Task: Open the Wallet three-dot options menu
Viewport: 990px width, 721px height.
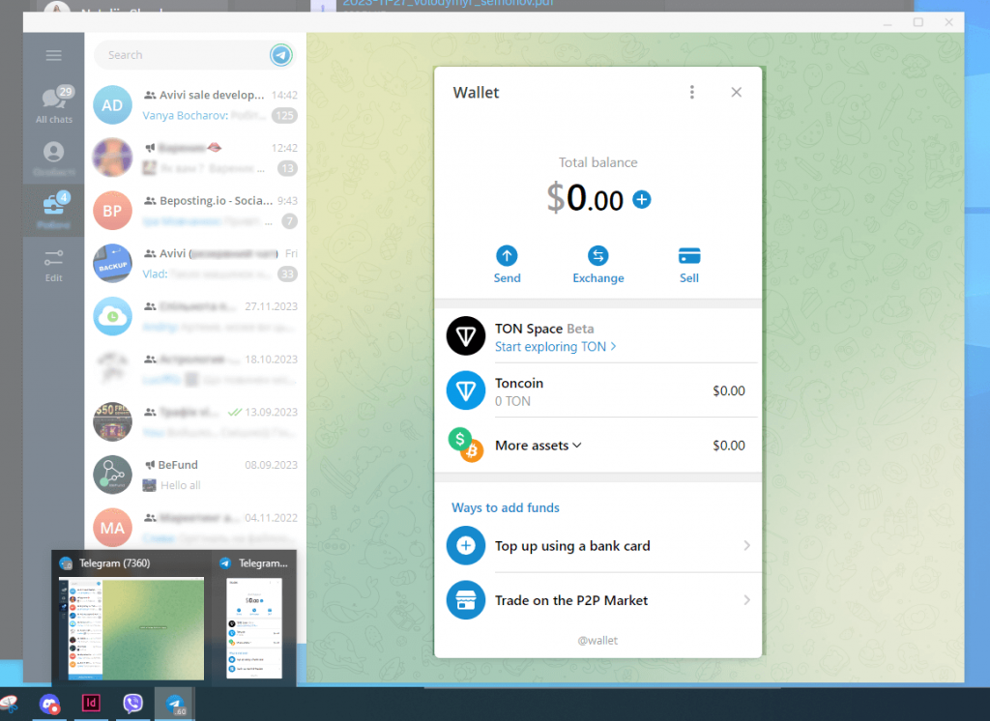Action: (692, 92)
